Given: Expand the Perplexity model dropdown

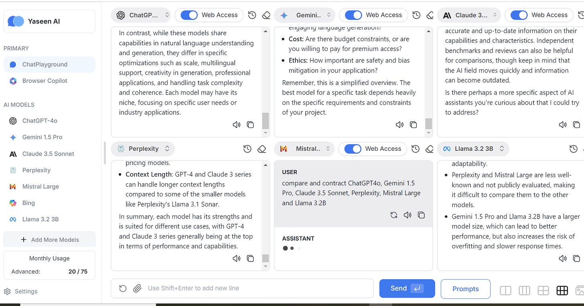Looking at the screenshot, I should (143, 149).
